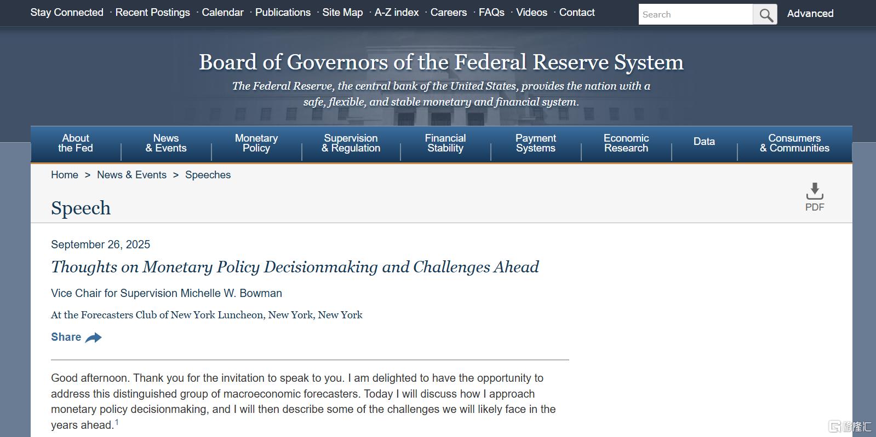This screenshot has width=876, height=437.
Task: Open the Monetary Policy menu
Action: 256,143
